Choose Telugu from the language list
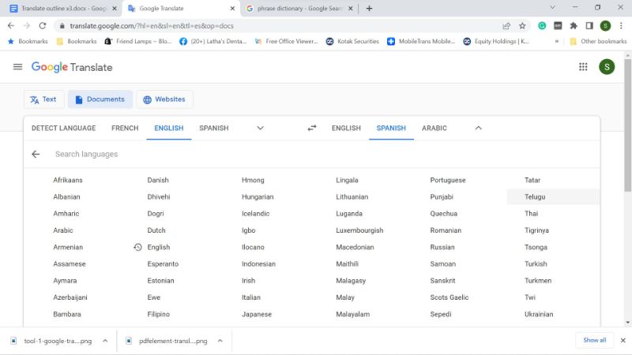The width and height of the screenshot is (632, 355). click(x=535, y=196)
